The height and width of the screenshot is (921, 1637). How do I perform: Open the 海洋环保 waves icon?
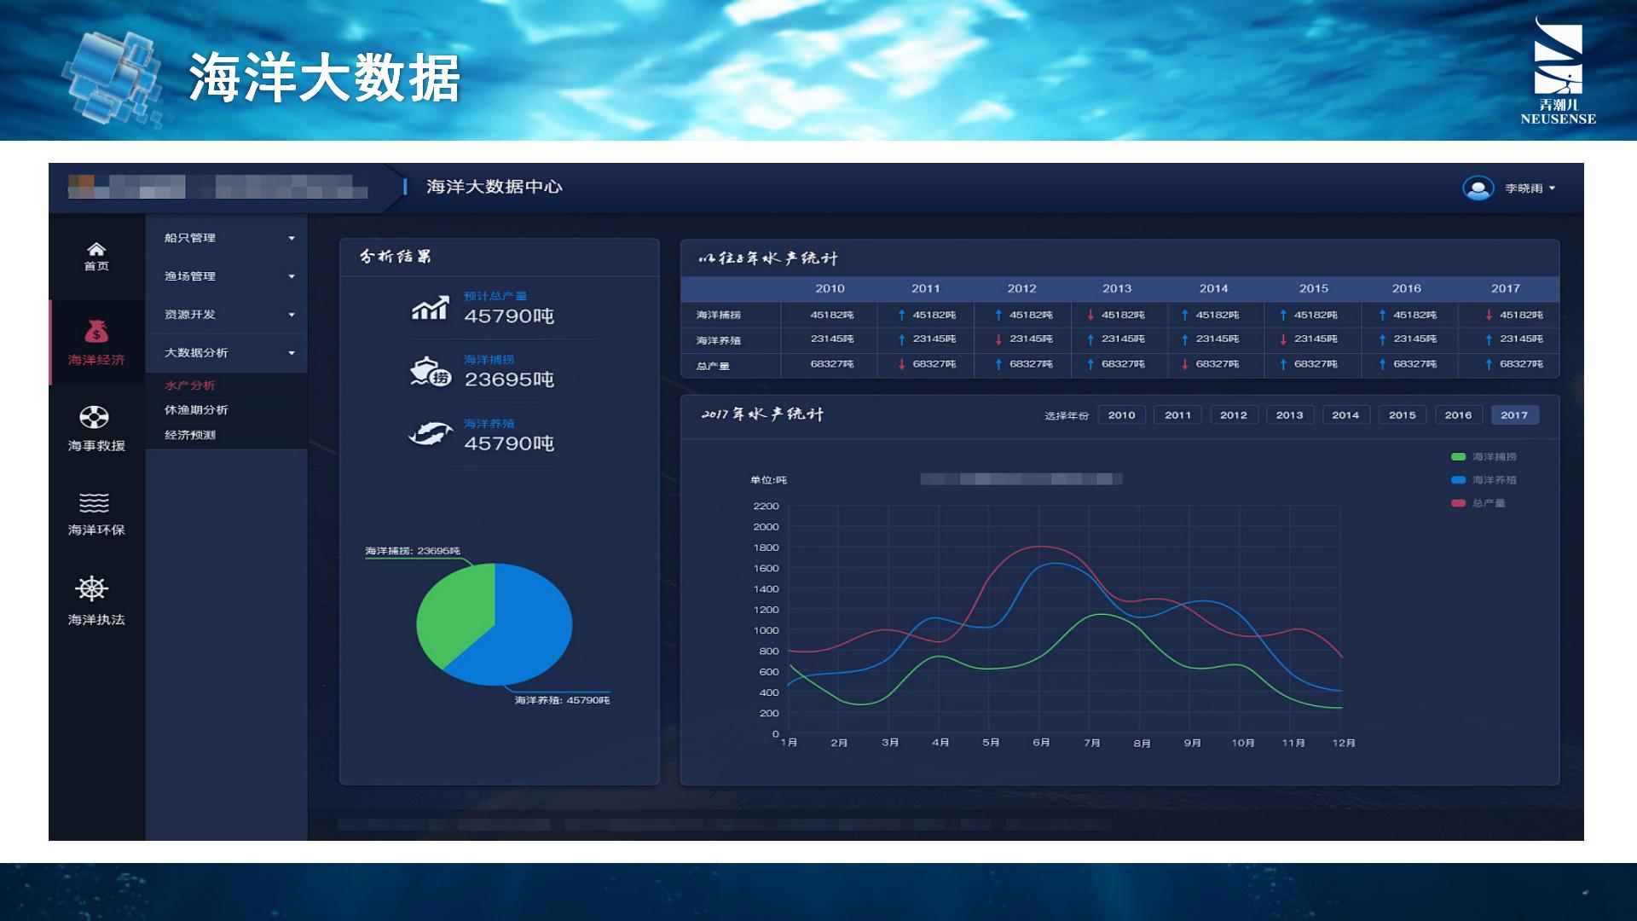point(94,502)
